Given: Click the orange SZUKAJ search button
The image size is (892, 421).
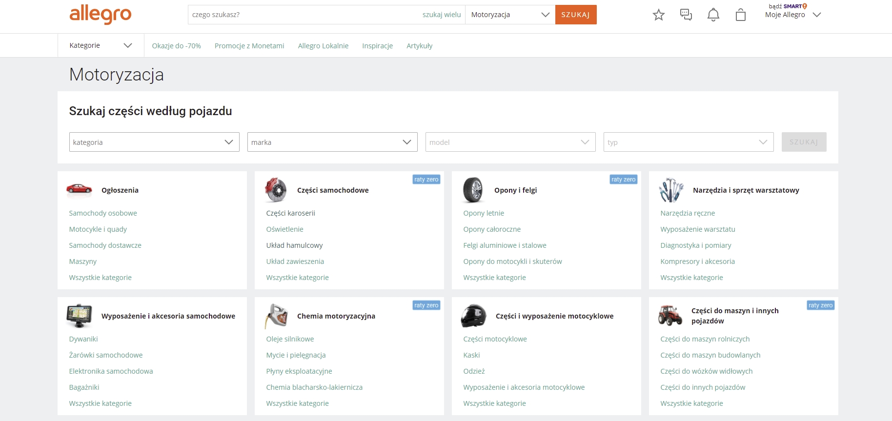Looking at the screenshot, I should coord(576,15).
